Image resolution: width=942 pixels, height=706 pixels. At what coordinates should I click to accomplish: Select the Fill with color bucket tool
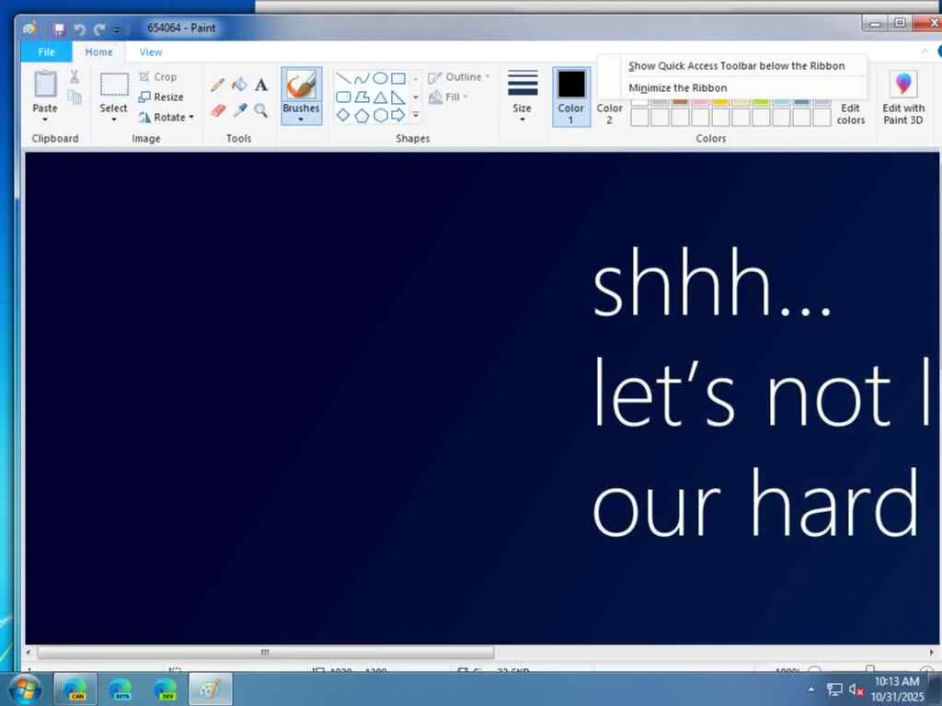point(239,85)
